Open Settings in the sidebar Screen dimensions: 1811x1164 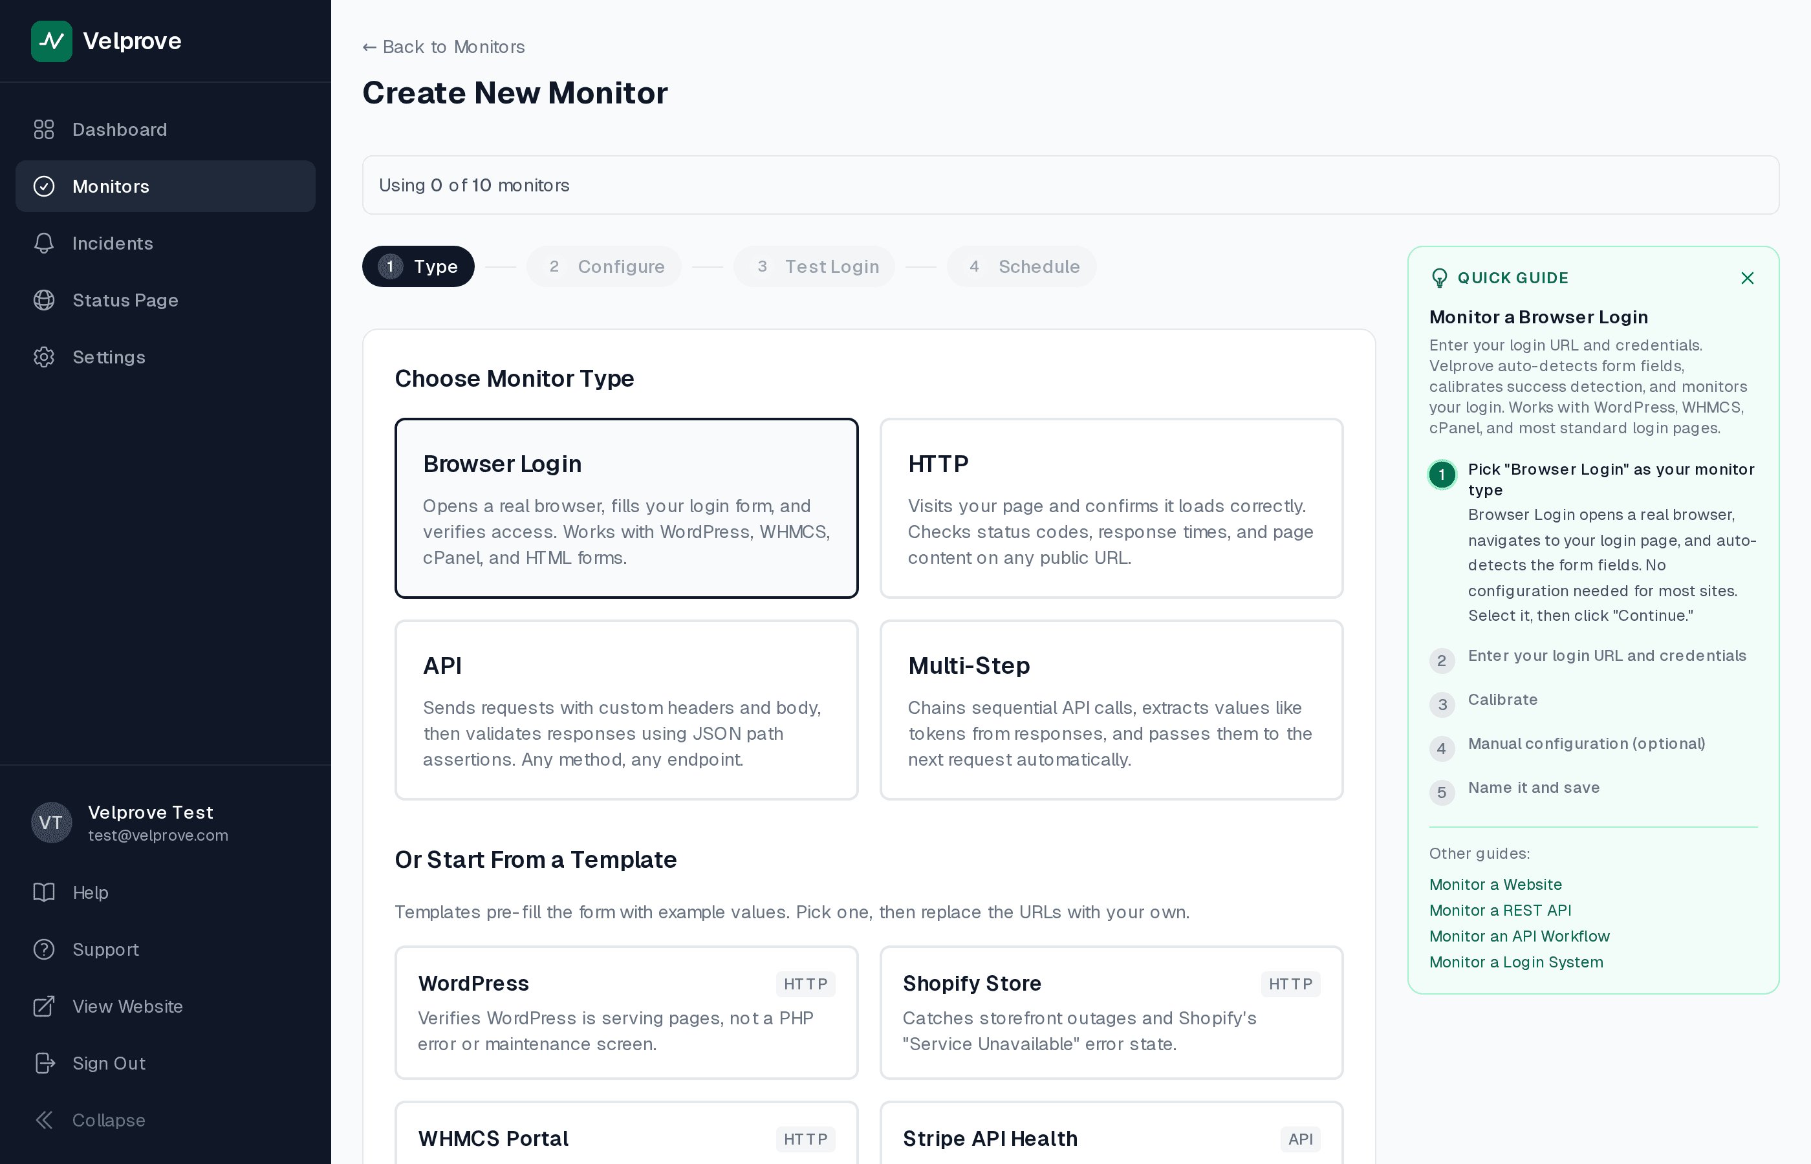pyautogui.click(x=166, y=357)
